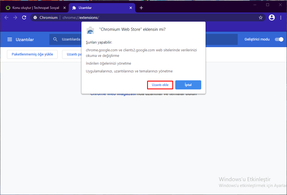Viewport: 287px width, 195px height.
Task: Open the Uzantılar hamburger menu
Action: click(x=9, y=39)
